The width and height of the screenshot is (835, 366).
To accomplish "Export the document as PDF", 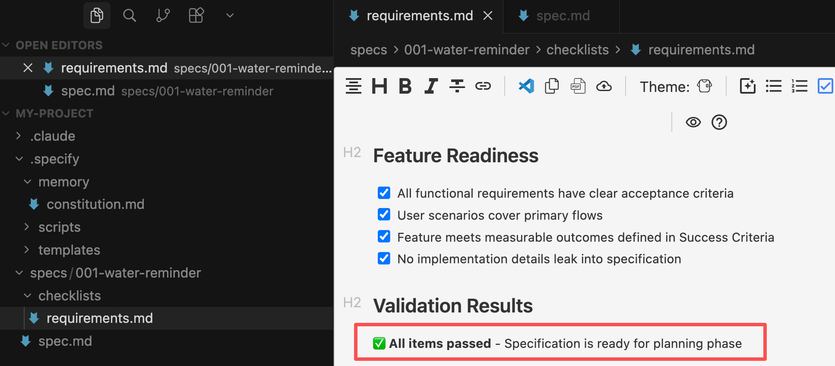I will coord(578,86).
